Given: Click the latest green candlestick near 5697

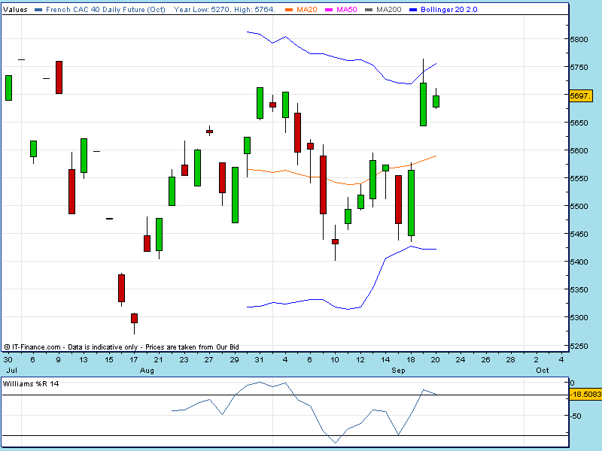Looking at the screenshot, I should (436, 101).
